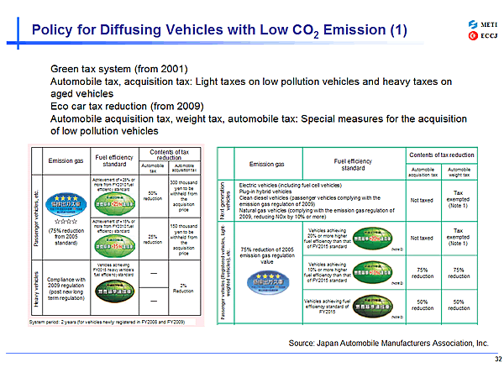Select 'Fuel efficiency standard' header in the left table
The width and height of the screenshot is (504, 378).
114,160
